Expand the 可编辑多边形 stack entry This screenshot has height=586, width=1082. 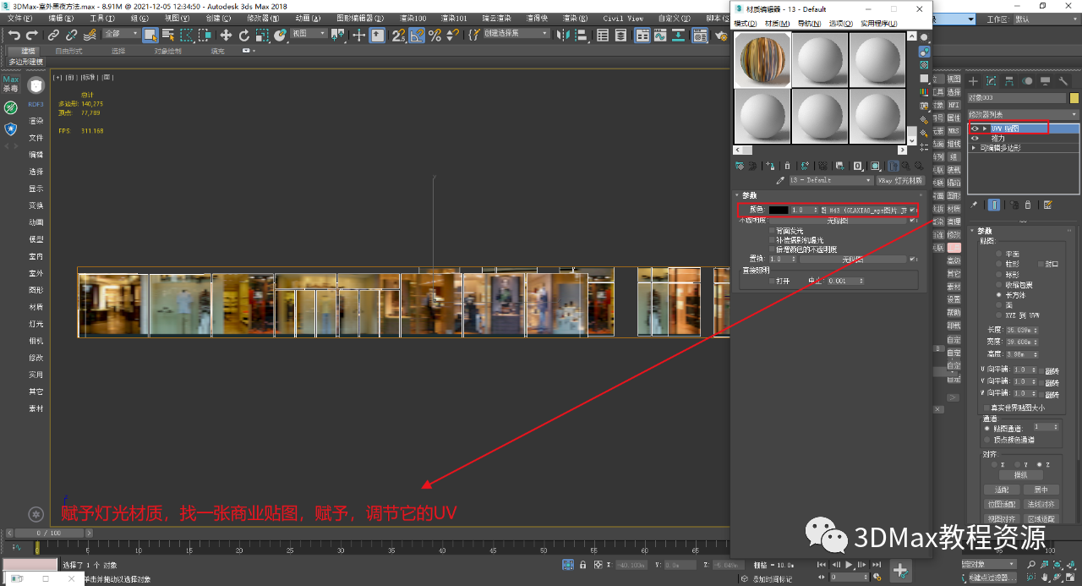[x=975, y=148]
